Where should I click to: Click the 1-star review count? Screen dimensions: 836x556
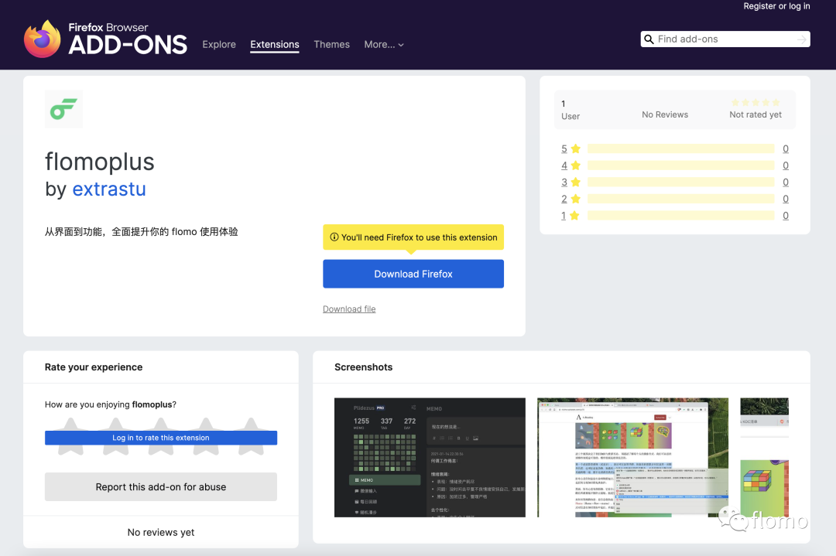(x=786, y=216)
